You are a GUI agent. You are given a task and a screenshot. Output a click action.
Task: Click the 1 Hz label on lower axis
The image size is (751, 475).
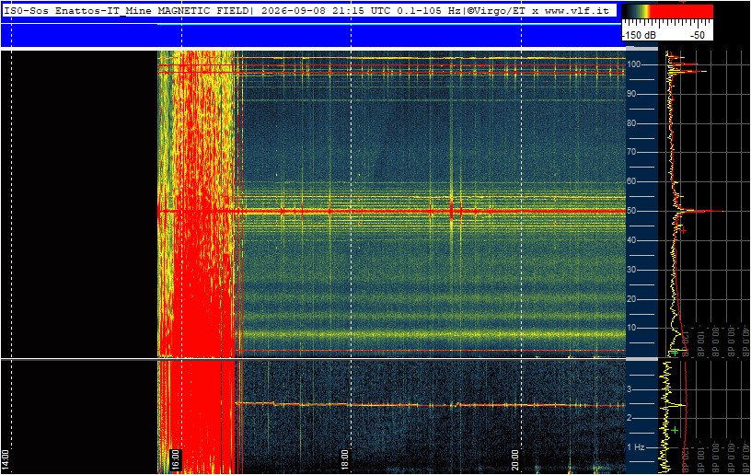coord(636,447)
